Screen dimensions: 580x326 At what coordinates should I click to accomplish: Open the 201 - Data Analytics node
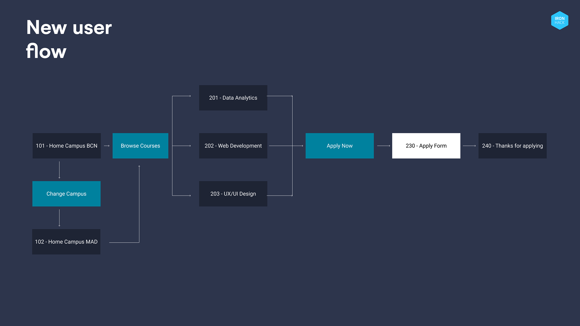click(233, 98)
